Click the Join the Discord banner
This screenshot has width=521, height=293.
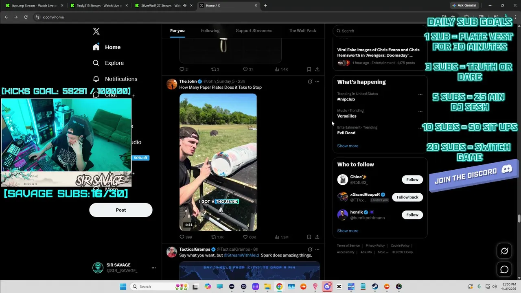[473, 175]
